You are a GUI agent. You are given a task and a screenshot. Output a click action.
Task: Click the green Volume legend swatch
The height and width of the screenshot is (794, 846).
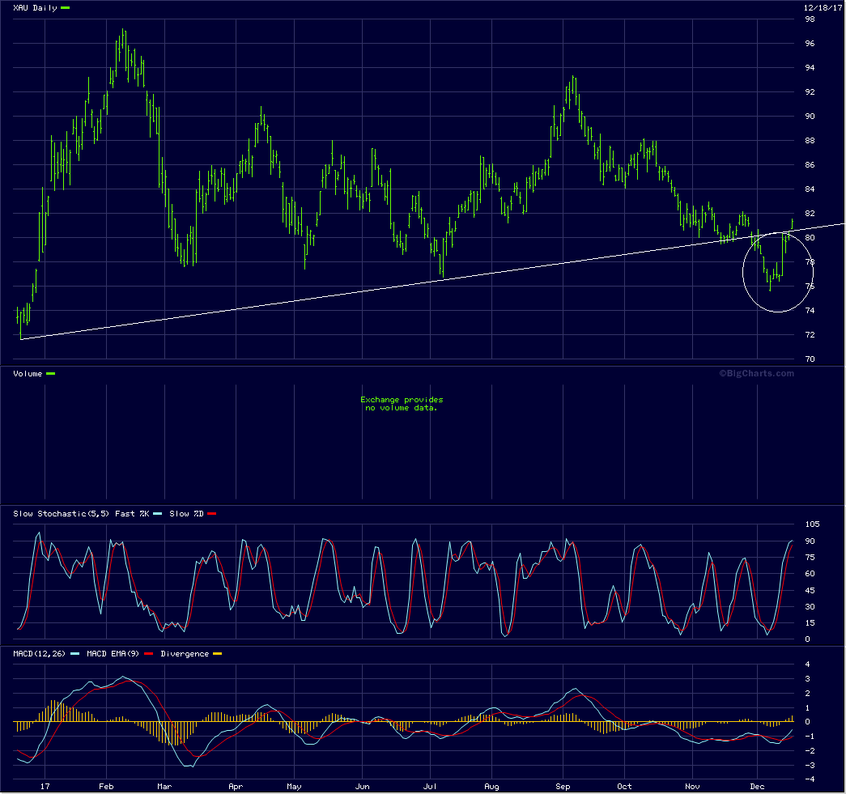[51, 374]
